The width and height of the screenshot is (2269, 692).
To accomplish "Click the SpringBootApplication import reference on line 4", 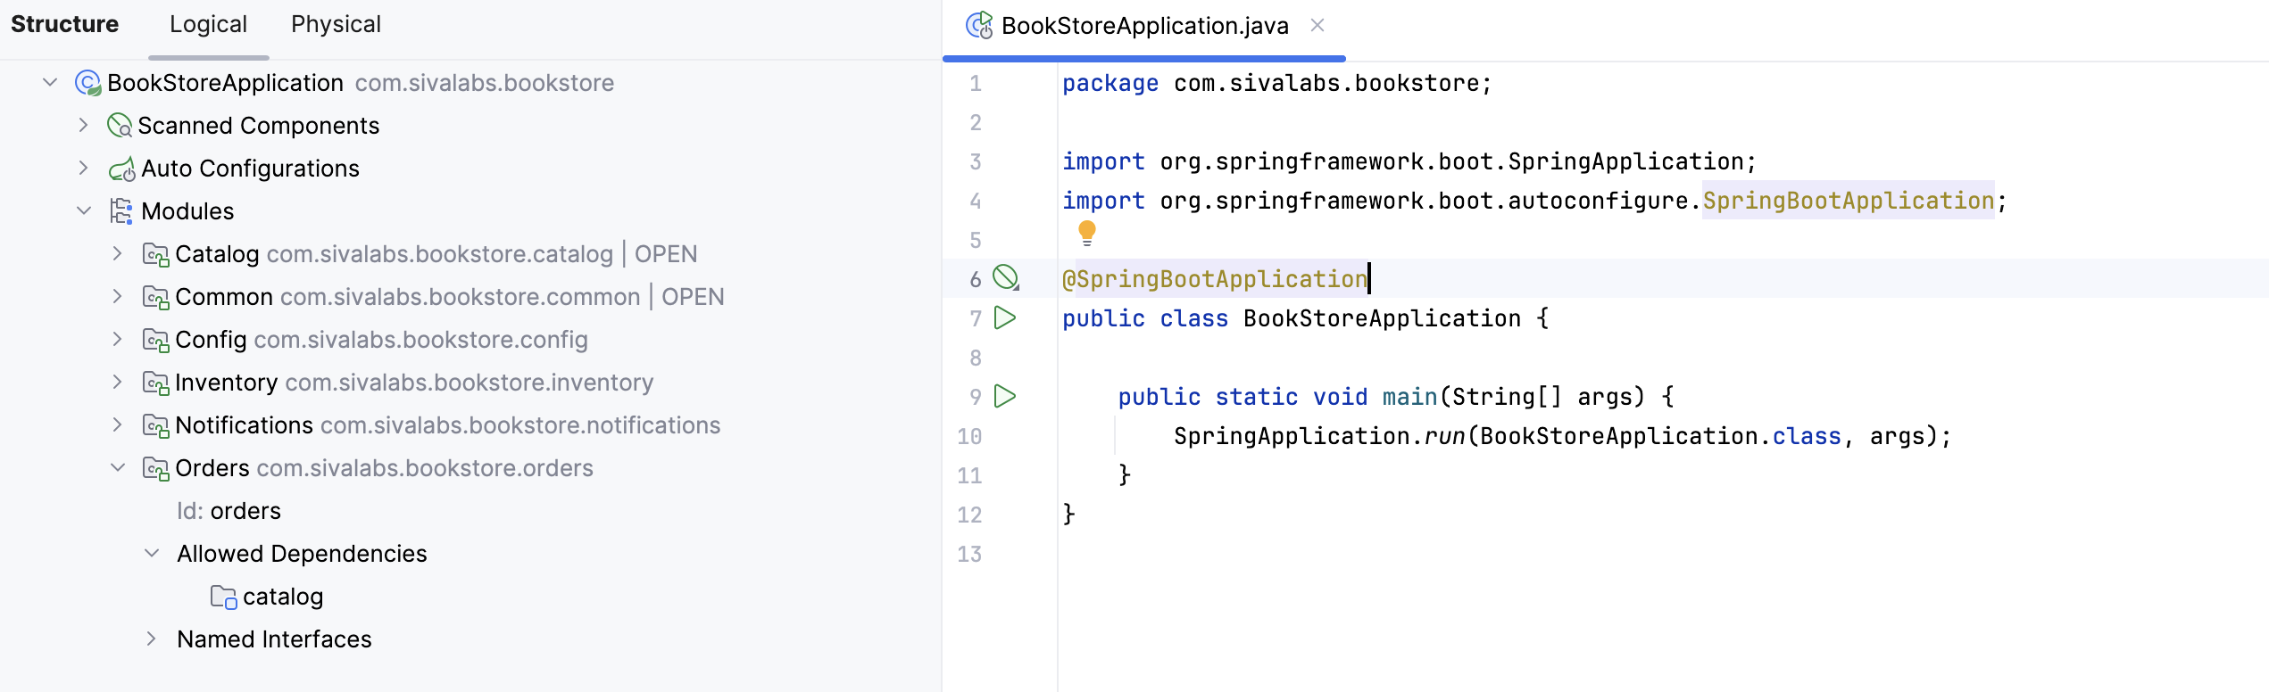I will pyautogui.click(x=1848, y=201).
